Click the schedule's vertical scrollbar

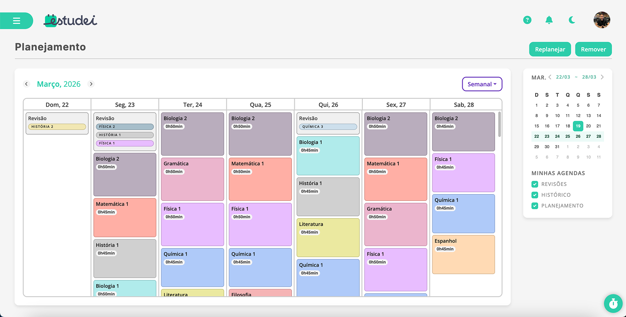coord(500,124)
